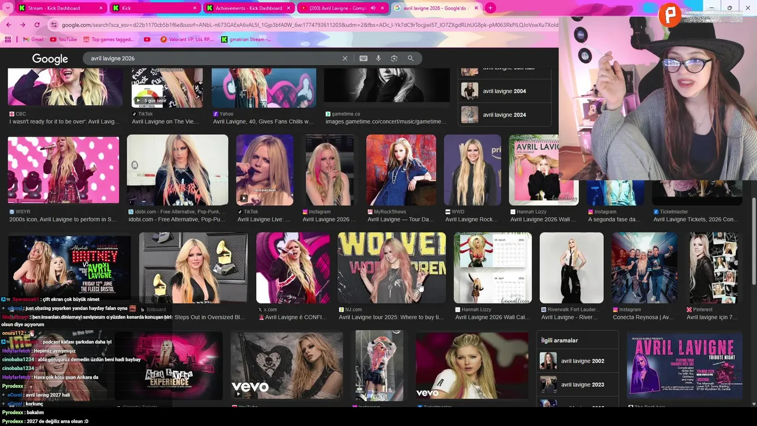Start voice search with microphone
The image size is (757, 426).
click(378, 59)
